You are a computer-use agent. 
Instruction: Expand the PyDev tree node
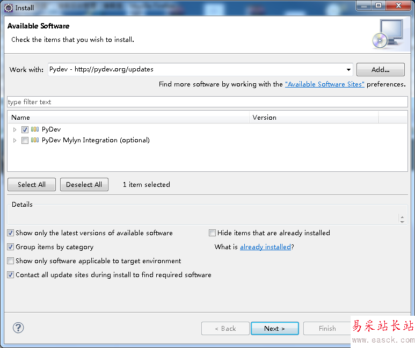pyautogui.click(x=15, y=129)
